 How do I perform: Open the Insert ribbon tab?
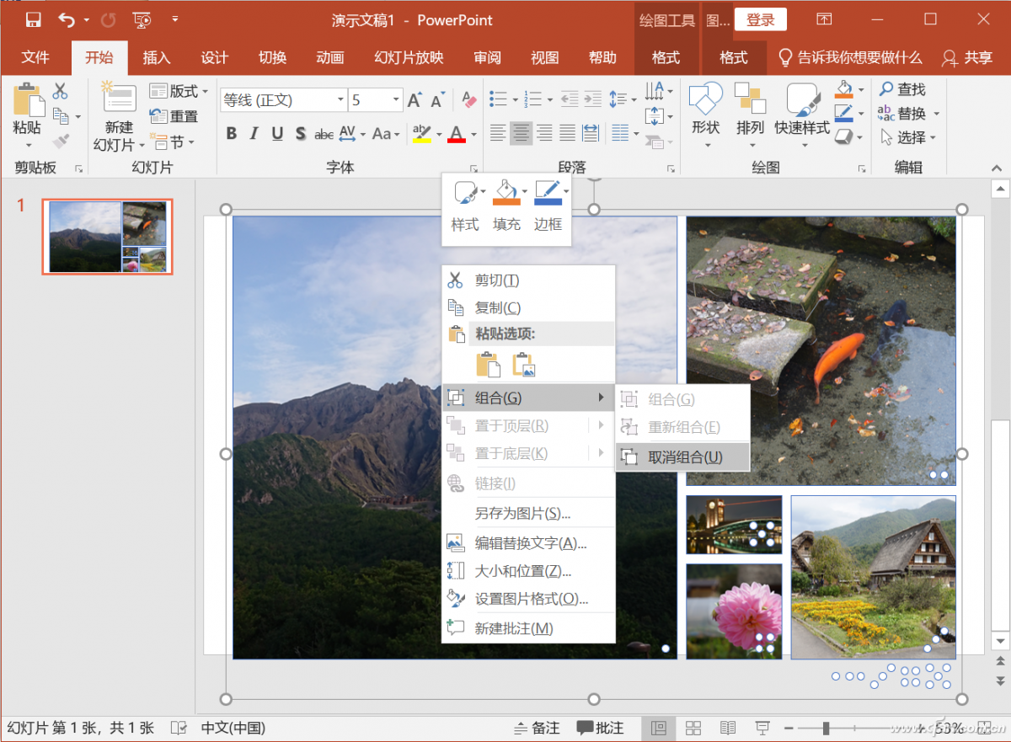click(157, 57)
